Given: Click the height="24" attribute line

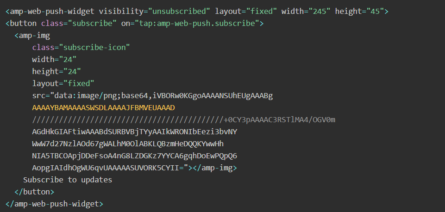Looking at the screenshot, I should pos(57,72).
